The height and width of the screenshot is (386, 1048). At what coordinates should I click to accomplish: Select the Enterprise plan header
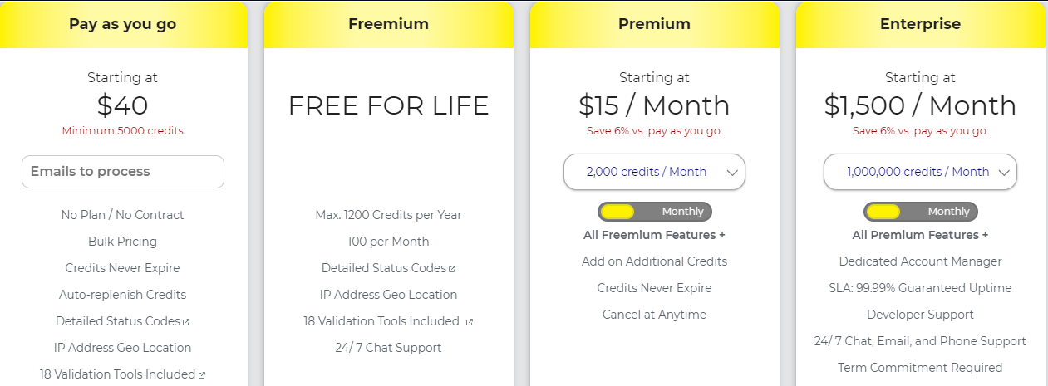921,24
